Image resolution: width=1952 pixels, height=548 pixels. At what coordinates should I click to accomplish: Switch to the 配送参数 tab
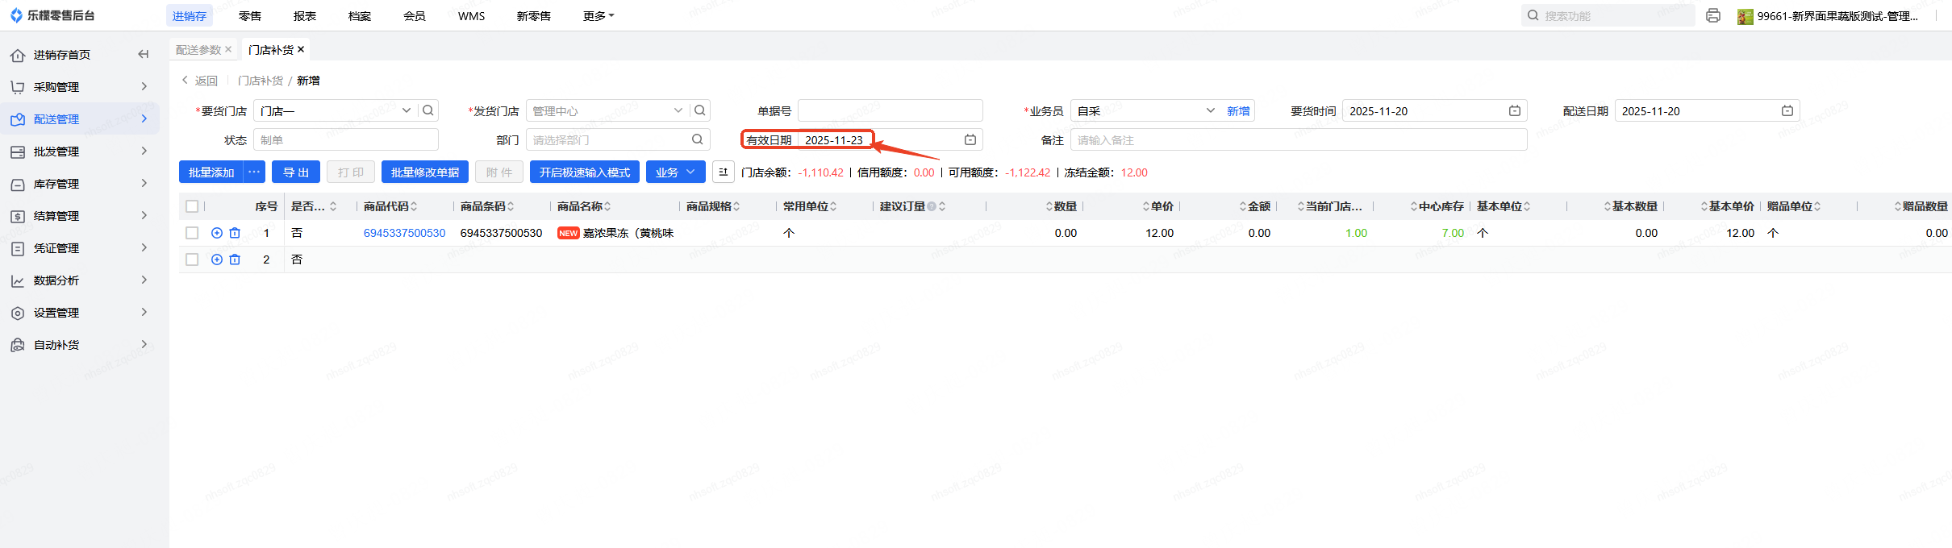[198, 49]
